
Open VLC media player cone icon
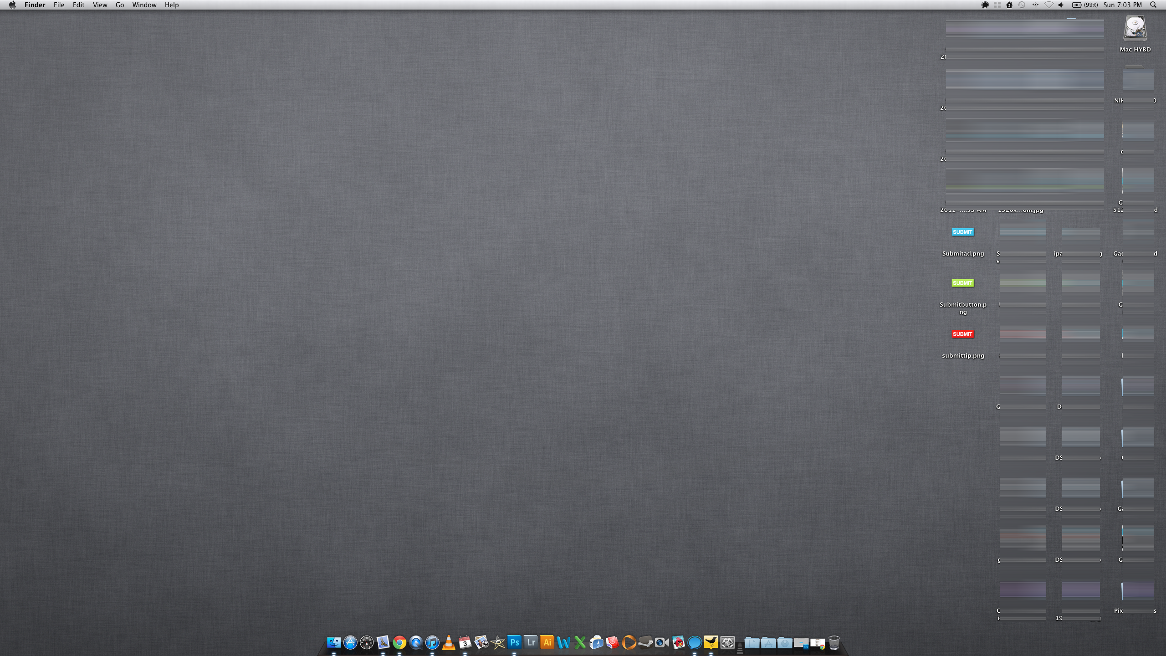pos(449,643)
